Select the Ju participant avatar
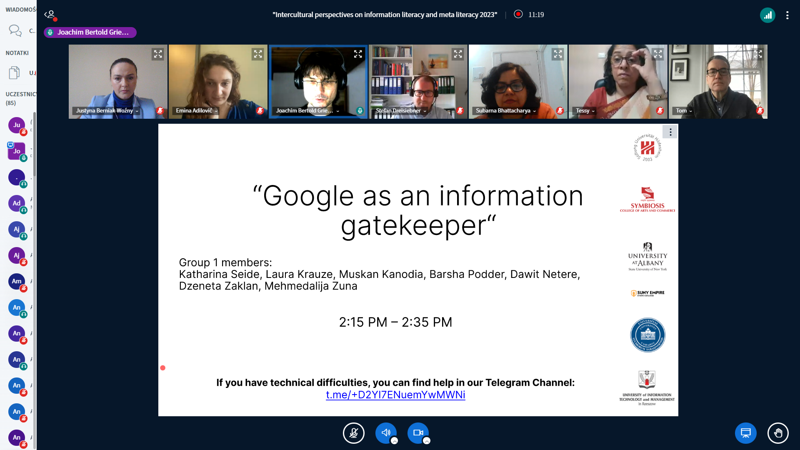This screenshot has width=800, height=450. point(17,125)
